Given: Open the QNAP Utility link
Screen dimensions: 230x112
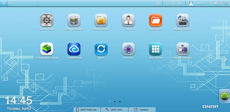Looking at the screenshot, I should pyautogui.click(x=114, y=110).
